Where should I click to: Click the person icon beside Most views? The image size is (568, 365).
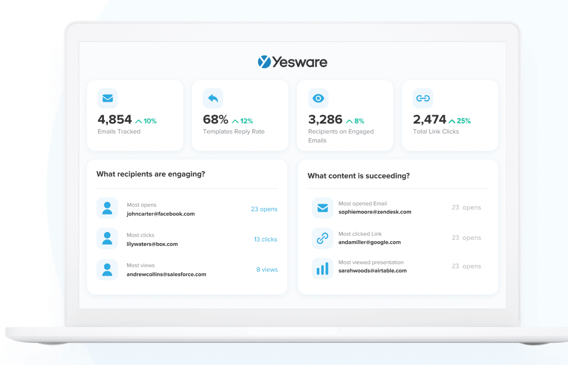click(107, 269)
